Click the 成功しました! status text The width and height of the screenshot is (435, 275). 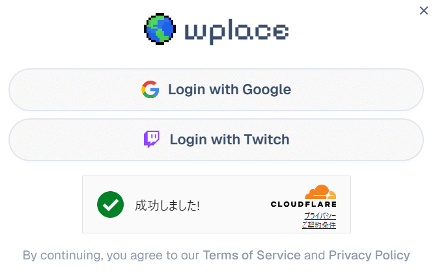pos(167,205)
